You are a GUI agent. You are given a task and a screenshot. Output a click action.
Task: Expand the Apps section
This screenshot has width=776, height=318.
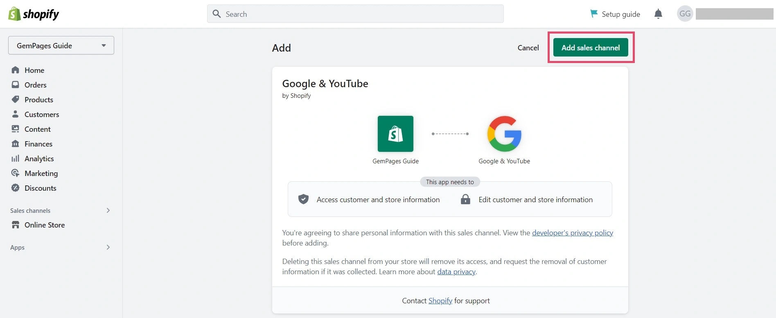tap(108, 247)
